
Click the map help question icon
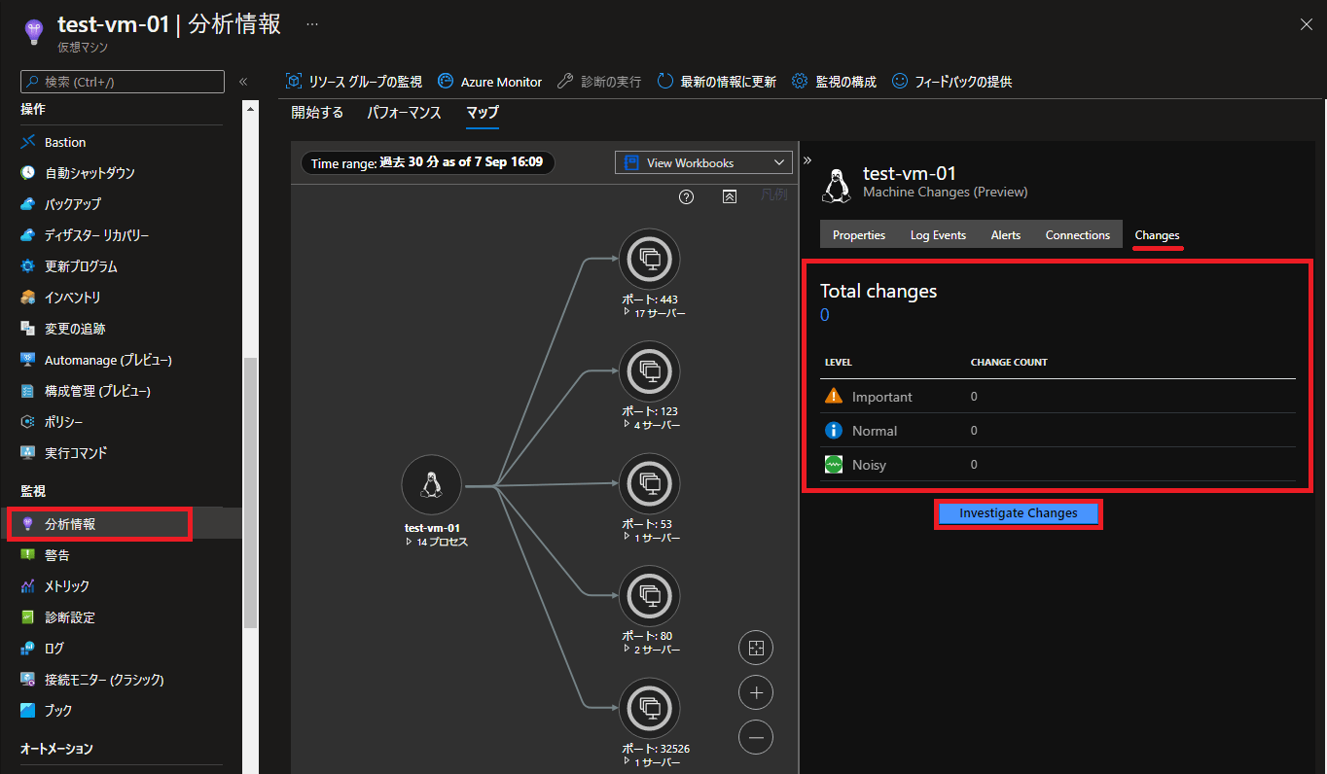(x=687, y=196)
